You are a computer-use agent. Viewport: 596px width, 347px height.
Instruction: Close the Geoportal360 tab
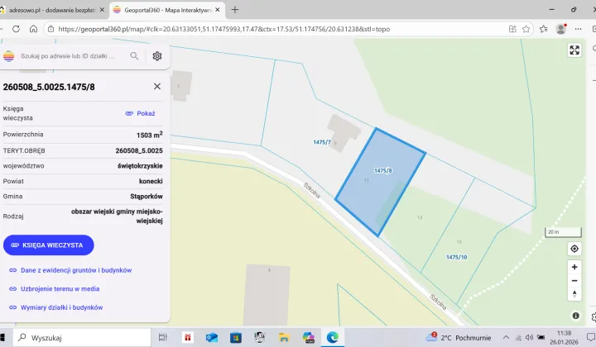(x=218, y=10)
